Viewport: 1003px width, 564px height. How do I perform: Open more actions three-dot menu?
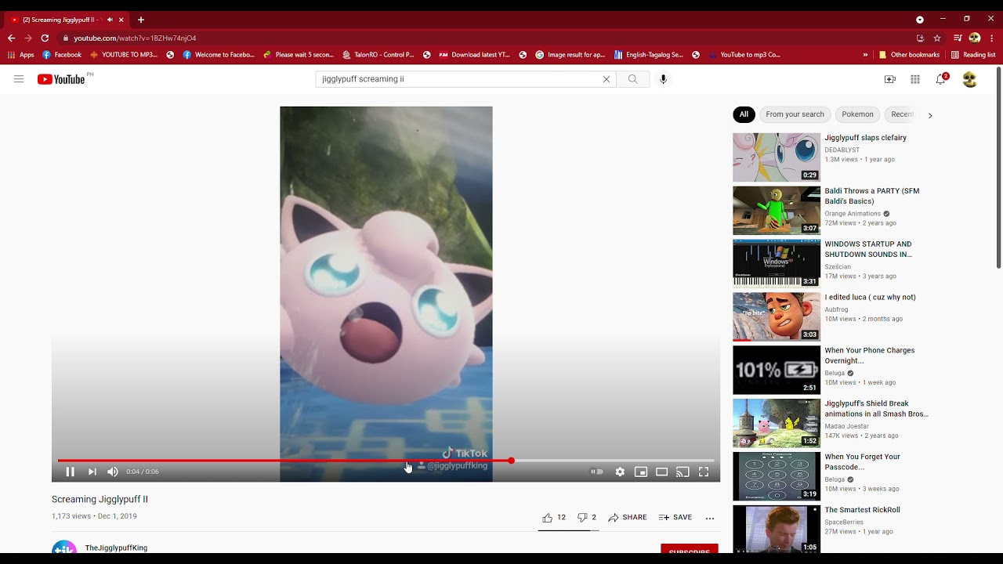tap(710, 518)
